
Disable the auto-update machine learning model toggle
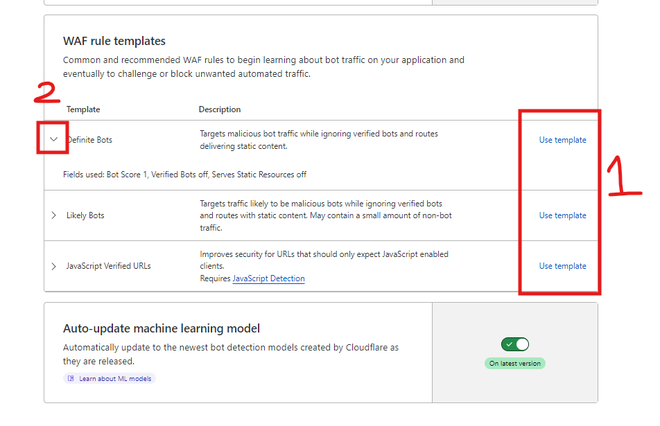pos(515,344)
